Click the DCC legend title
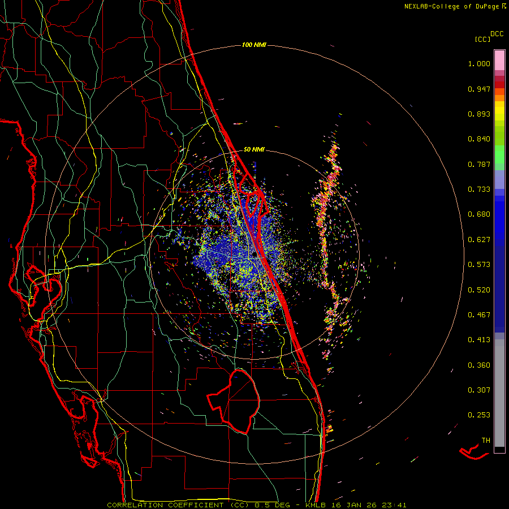The height and width of the screenshot is (509, 509). pyautogui.click(x=497, y=34)
